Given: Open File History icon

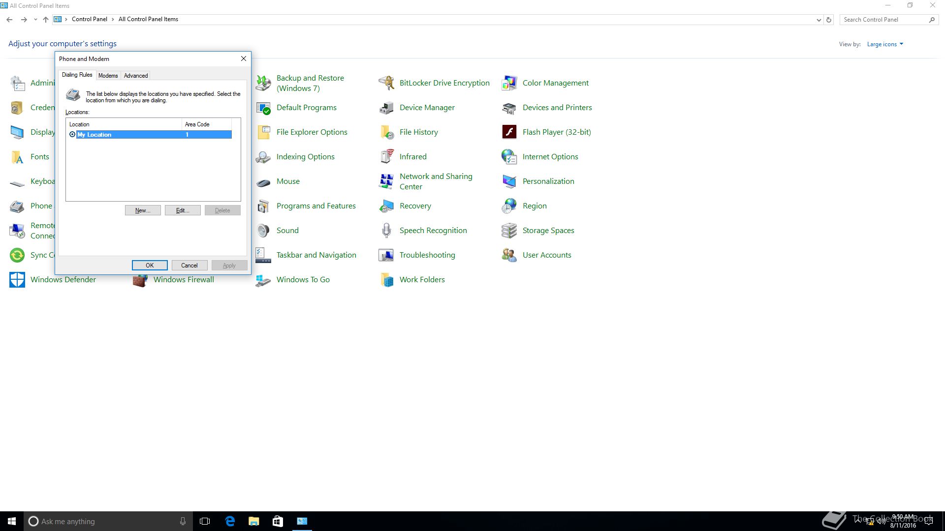Looking at the screenshot, I should (x=386, y=132).
